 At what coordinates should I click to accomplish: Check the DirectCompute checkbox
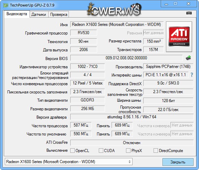coord(156,151)
